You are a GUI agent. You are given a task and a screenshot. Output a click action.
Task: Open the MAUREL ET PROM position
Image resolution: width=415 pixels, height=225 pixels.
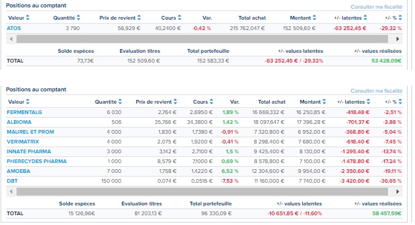pyautogui.click(x=31, y=132)
